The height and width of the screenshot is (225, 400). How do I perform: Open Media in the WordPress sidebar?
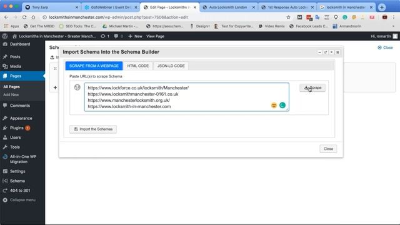[22, 66]
